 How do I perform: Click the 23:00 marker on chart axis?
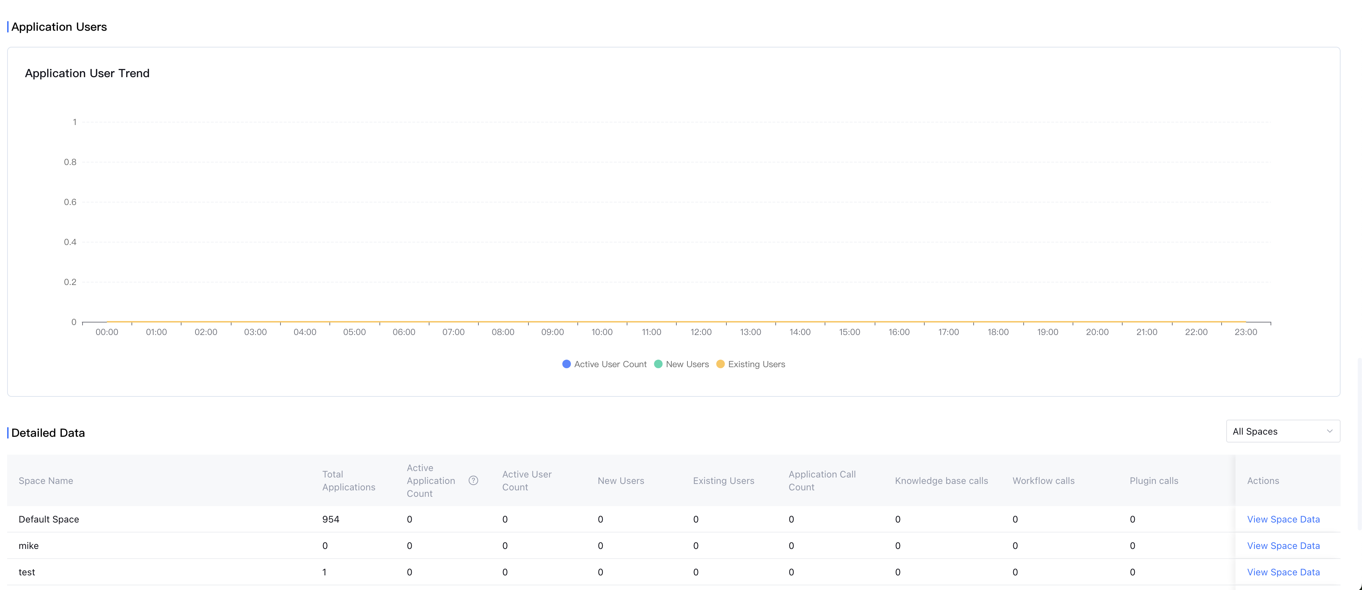[x=1245, y=332]
